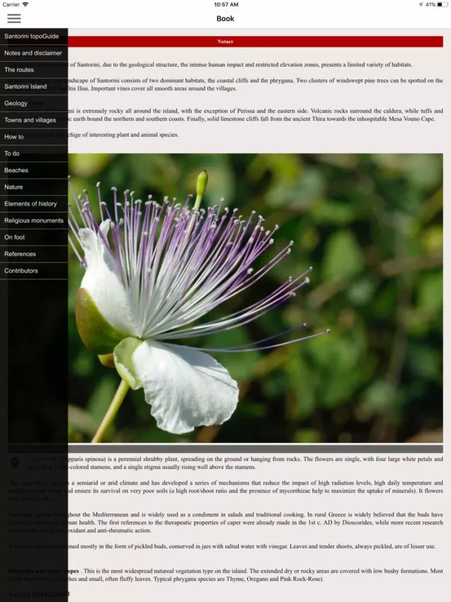Open the Towns and villages chapter

pyautogui.click(x=34, y=120)
